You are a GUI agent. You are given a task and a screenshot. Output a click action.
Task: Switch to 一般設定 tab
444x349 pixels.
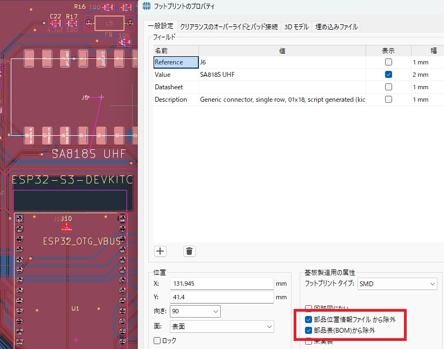pyautogui.click(x=161, y=27)
